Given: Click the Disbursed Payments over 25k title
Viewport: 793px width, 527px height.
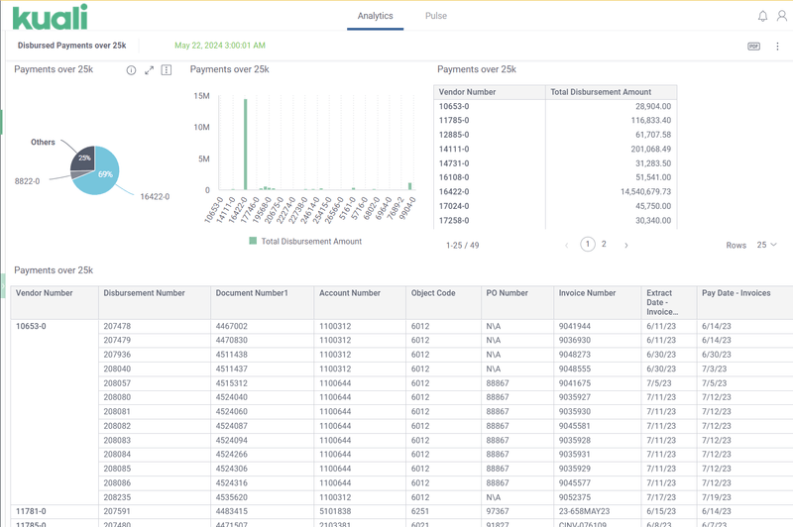Looking at the screenshot, I should (71, 46).
